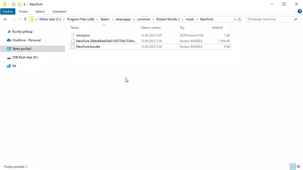The width and height of the screenshot is (303, 170).
Task: Click the NewFont.bundle file icon
Action: 73,47
